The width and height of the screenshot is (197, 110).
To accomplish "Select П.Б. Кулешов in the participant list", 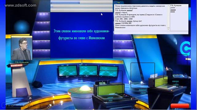I will coord(176,5).
